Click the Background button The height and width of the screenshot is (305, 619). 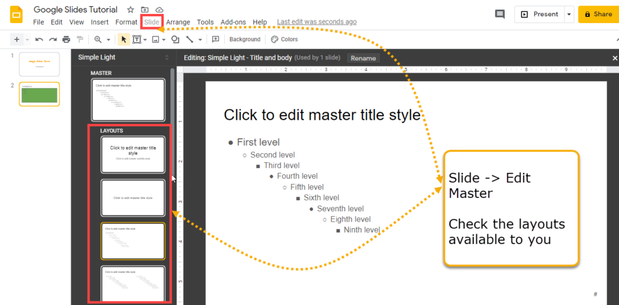click(x=245, y=39)
